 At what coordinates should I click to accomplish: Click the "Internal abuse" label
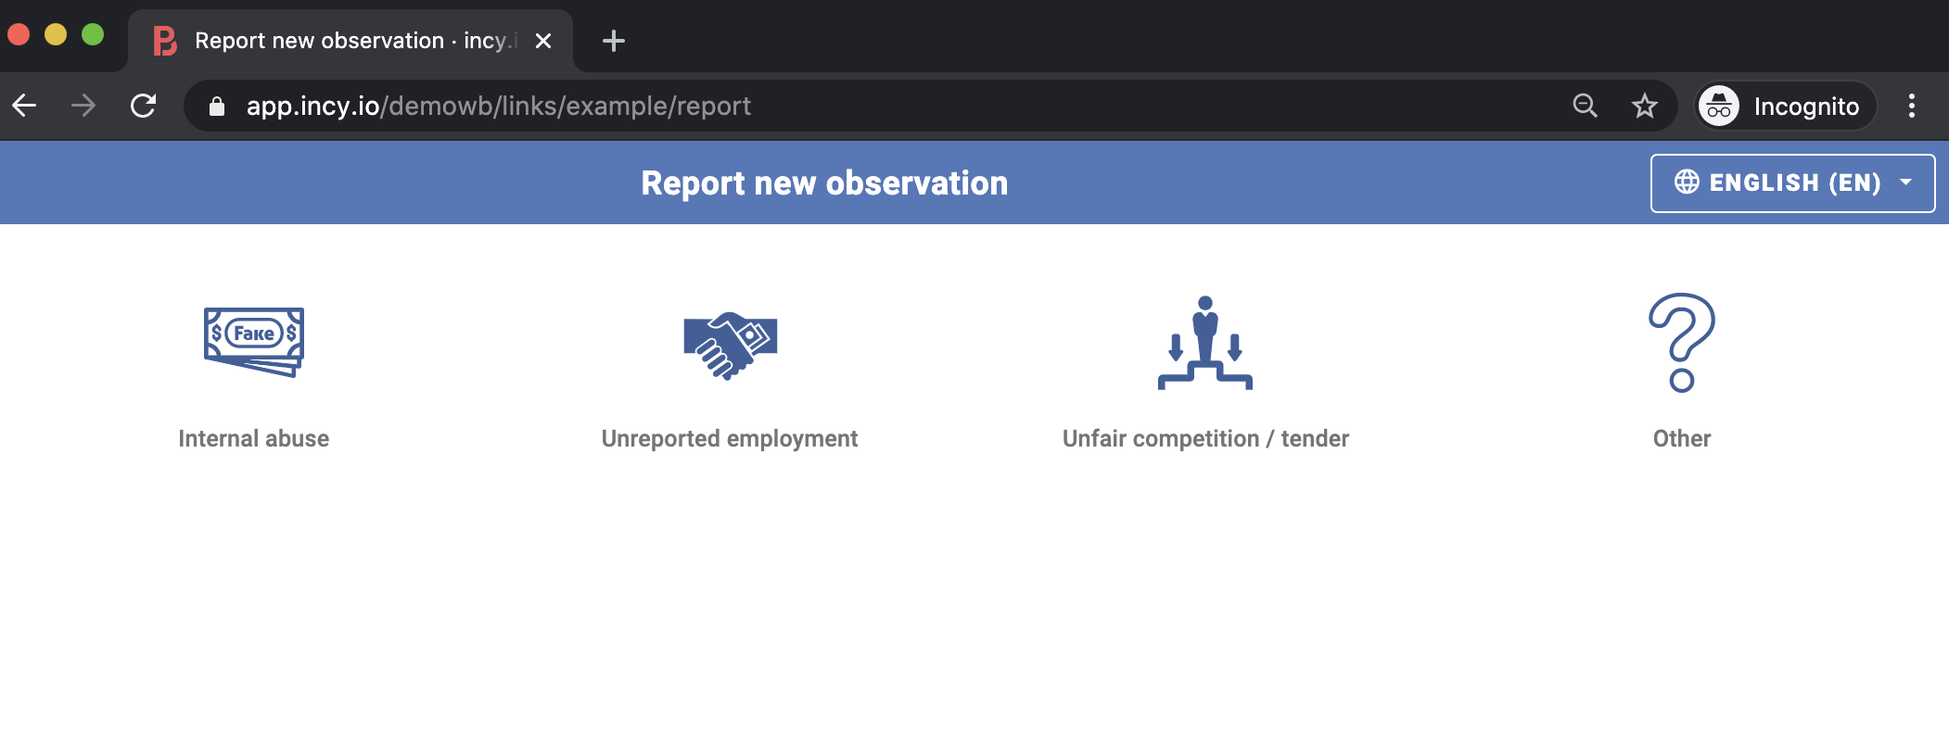tap(254, 439)
